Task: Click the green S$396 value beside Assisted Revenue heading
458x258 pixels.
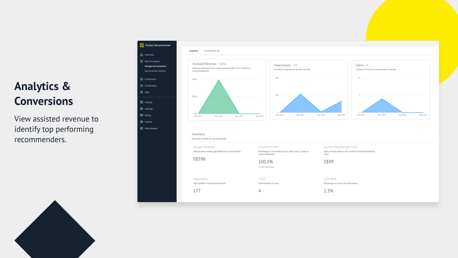Action: tap(222, 64)
